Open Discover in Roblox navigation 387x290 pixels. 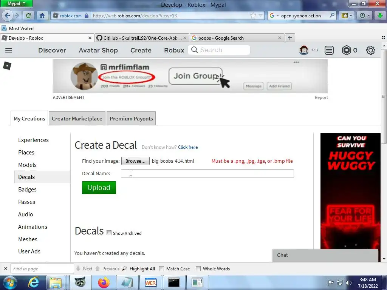(x=52, y=50)
